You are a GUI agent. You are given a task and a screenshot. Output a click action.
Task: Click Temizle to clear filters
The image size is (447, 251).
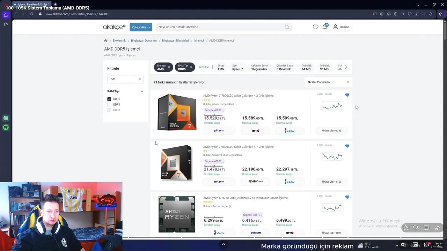coord(204,67)
